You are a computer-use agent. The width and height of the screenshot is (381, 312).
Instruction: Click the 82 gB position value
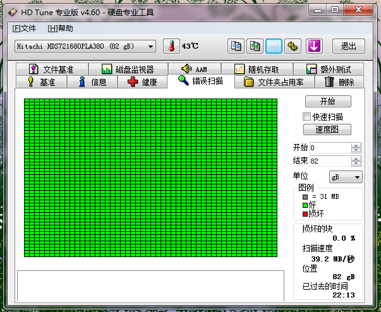click(x=344, y=277)
